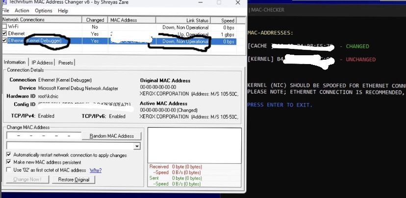Image resolution: width=406 pixels, height=198 pixels.
Task: Open the Options menu
Action: (44, 11)
